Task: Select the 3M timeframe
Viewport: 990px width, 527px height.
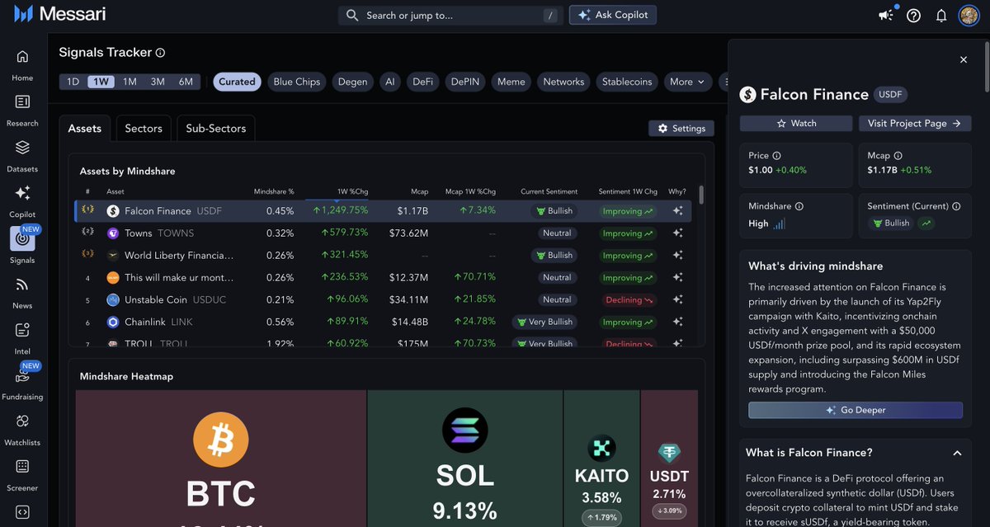Action: point(158,82)
